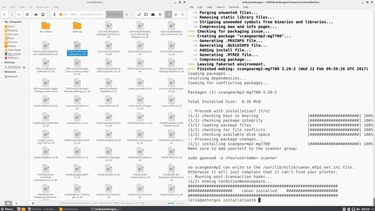Click the AntergosCinnamon path bar segment

92,14
